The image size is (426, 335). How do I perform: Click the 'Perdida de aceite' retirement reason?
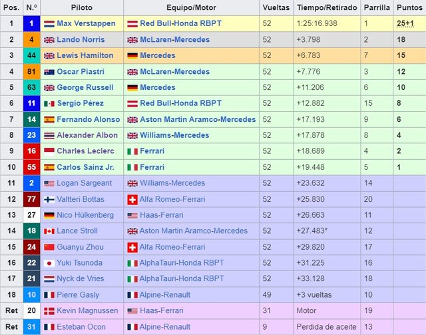pos(326,327)
